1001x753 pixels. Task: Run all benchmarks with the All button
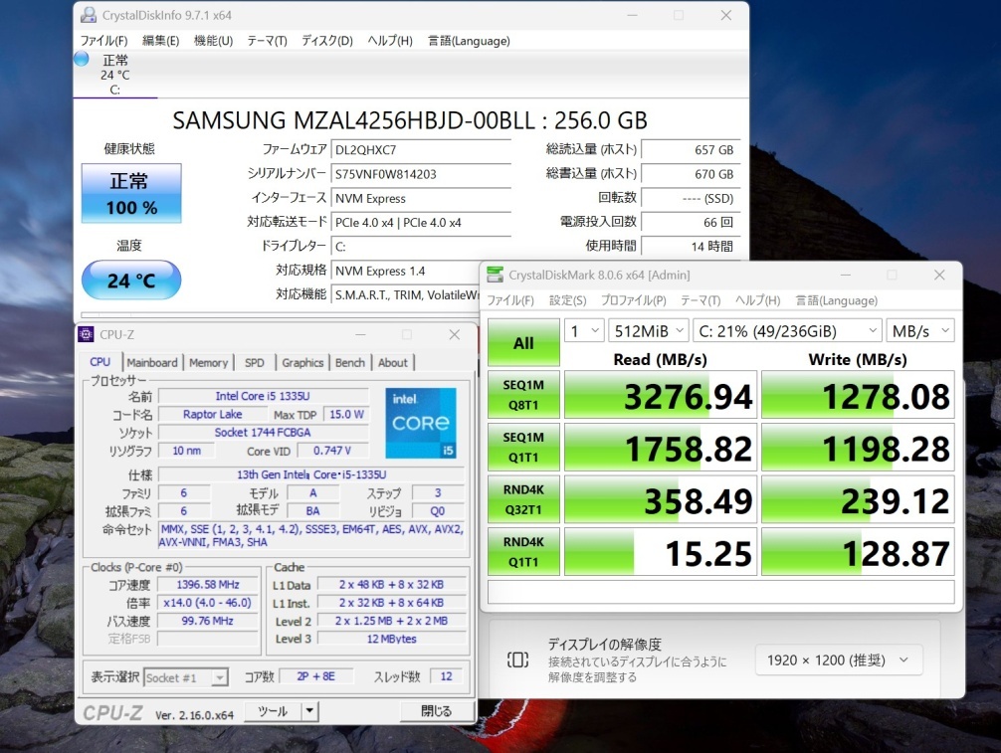pyautogui.click(x=523, y=343)
